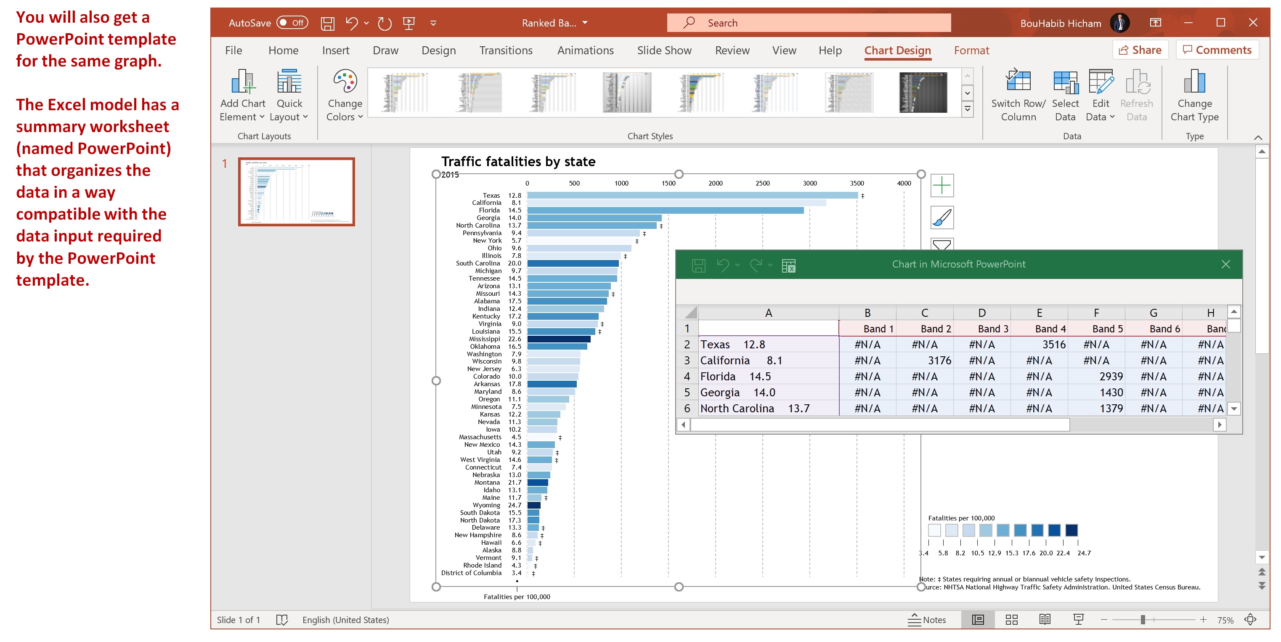Select cell E2 with value 3516

[1039, 344]
